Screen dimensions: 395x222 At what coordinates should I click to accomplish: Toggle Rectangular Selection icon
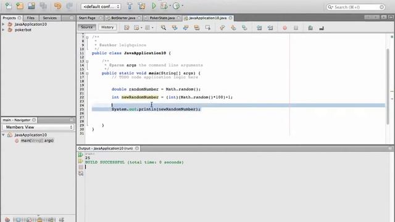208,28
